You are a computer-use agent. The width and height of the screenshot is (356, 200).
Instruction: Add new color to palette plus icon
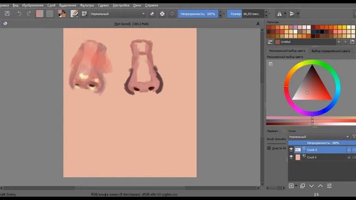345,42
